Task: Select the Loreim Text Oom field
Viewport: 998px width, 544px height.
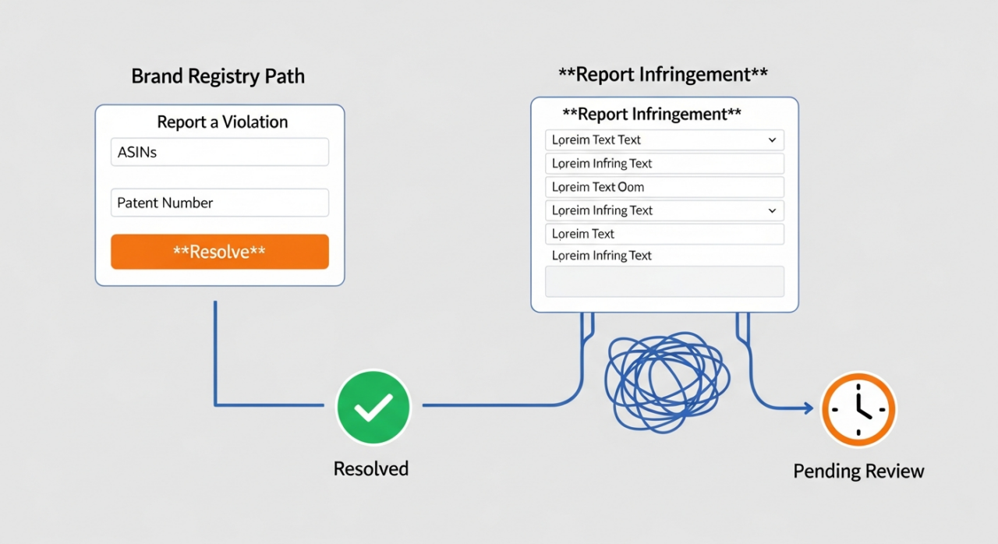Action: (664, 187)
